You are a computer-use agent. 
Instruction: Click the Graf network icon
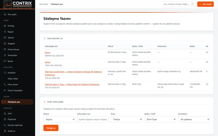click(x=5, y=113)
